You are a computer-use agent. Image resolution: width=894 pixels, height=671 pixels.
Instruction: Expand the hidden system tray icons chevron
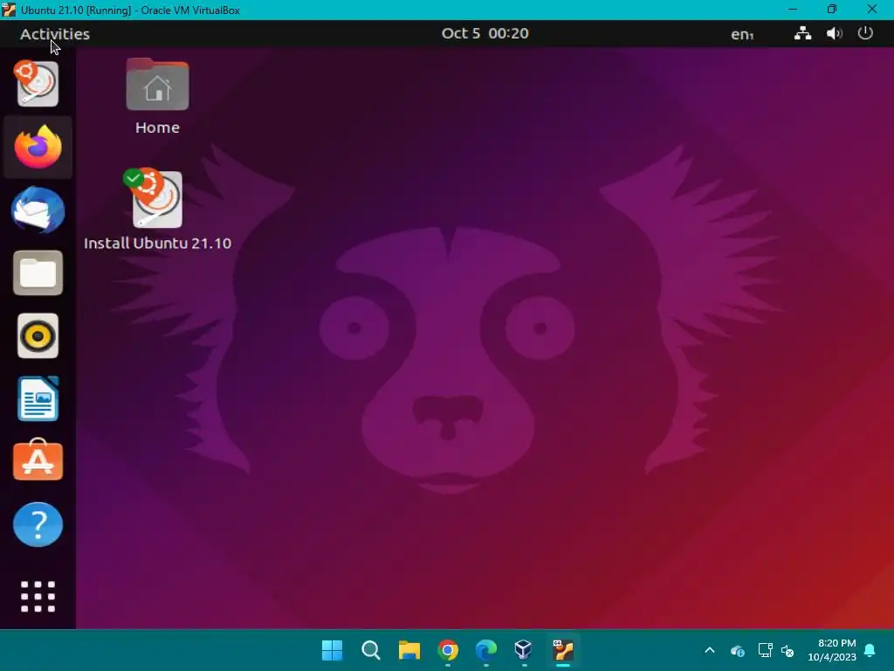(710, 650)
